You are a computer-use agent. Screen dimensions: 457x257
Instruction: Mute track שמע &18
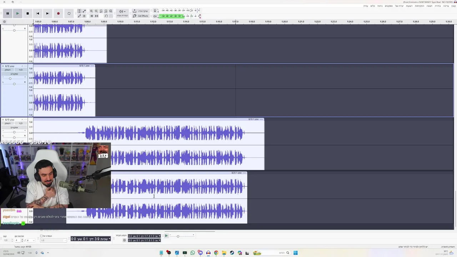7,70
